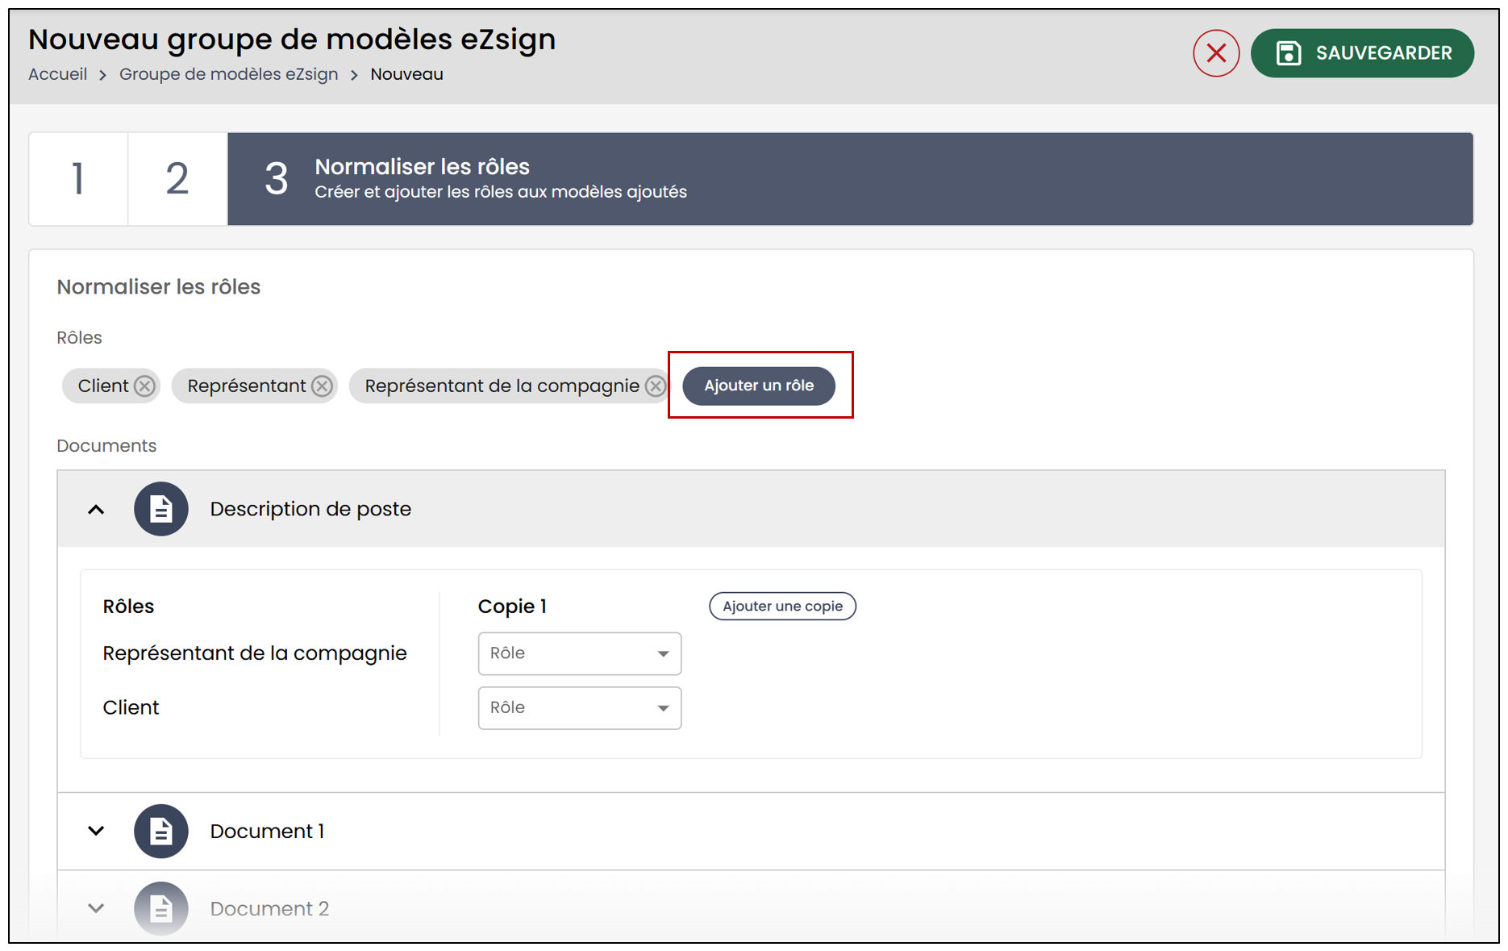Click the Ajouter une copie button
Viewport: 1508px width, 951px height.
coord(782,606)
